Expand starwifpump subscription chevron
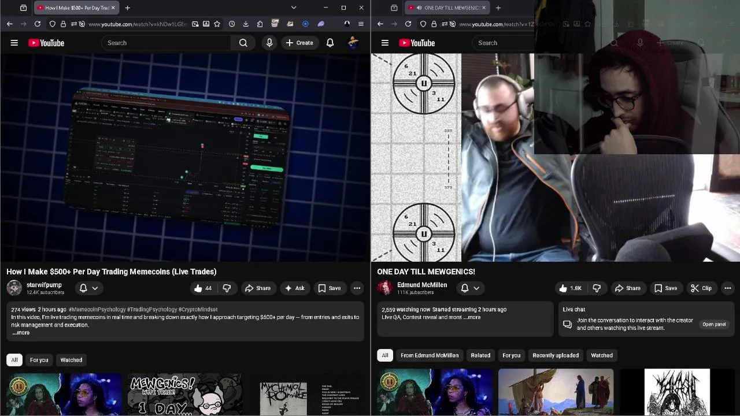The image size is (740, 416). click(x=95, y=288)
